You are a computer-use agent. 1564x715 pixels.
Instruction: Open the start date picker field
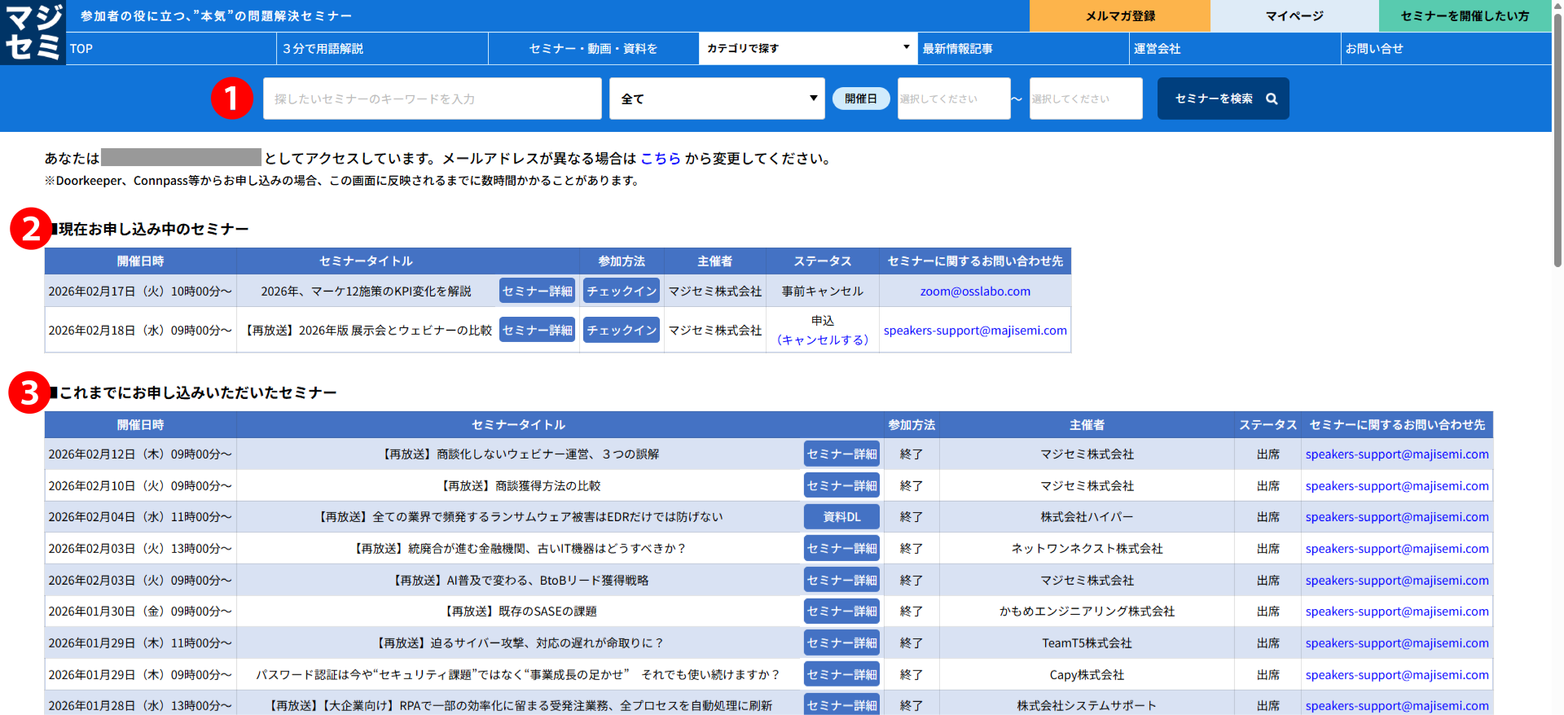[953, 99]
